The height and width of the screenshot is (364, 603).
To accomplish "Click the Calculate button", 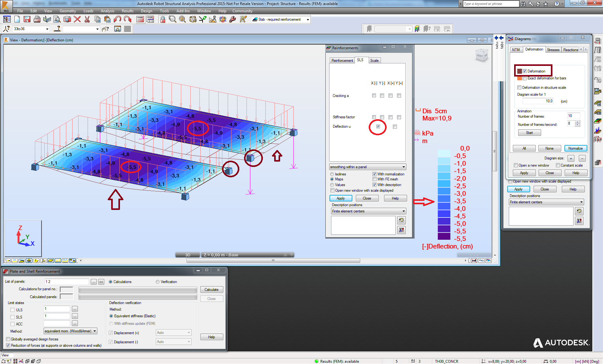I will click(x=211, y=290).
